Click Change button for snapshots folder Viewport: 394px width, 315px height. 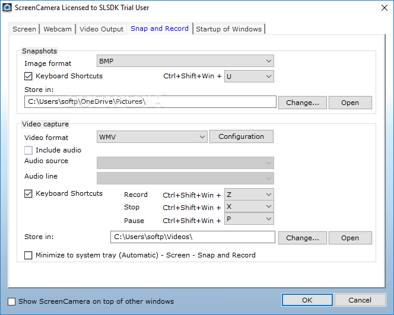coord(303,103)
